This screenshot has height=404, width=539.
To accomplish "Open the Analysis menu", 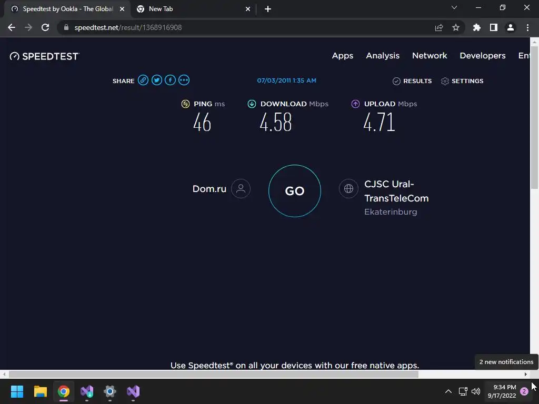I will [x=383, y=56].
